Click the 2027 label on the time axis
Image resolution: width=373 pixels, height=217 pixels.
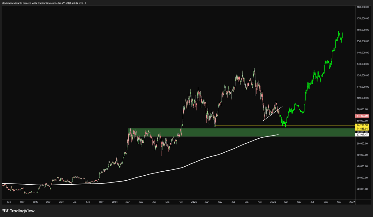point(352,202)
